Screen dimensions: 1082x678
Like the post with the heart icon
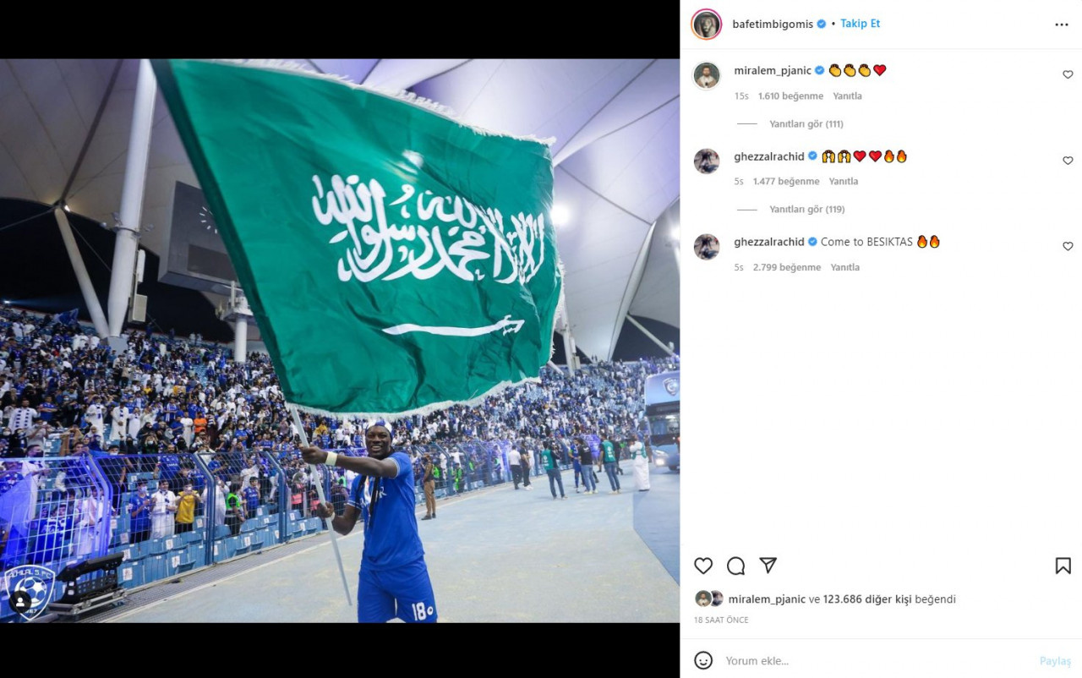703,566
